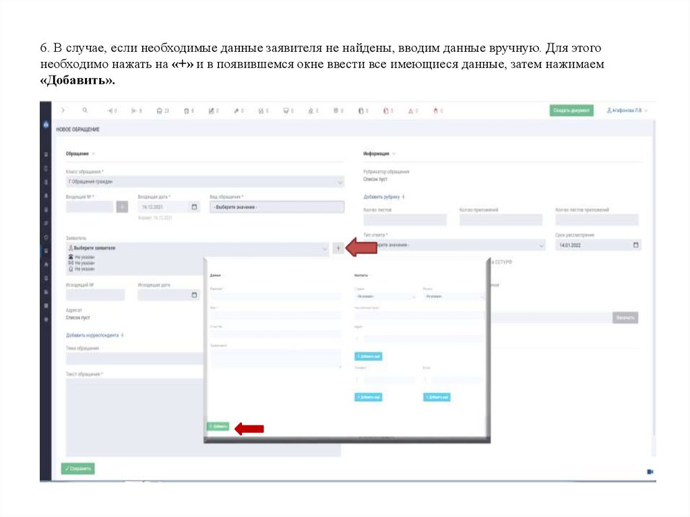Click the app logo atop dark sidebar
Screen dimensions: 690x517
46,125
